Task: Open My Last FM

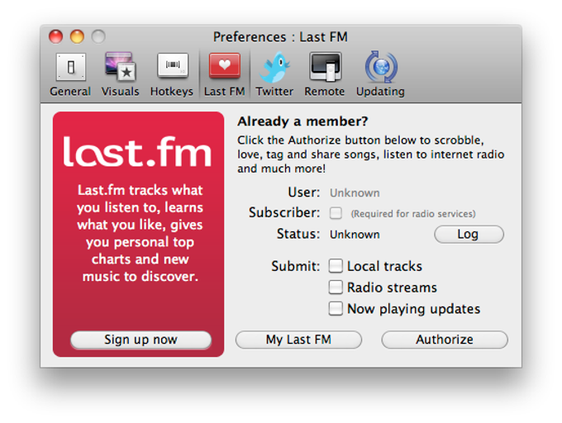Action: click(298, 340)
